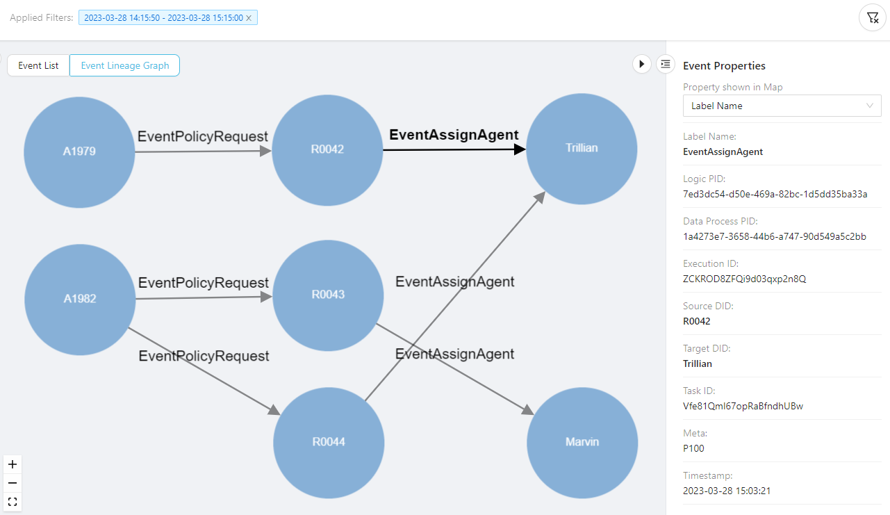Select the A1982 node
890x515 pixels.
click(x=80, y=300)
